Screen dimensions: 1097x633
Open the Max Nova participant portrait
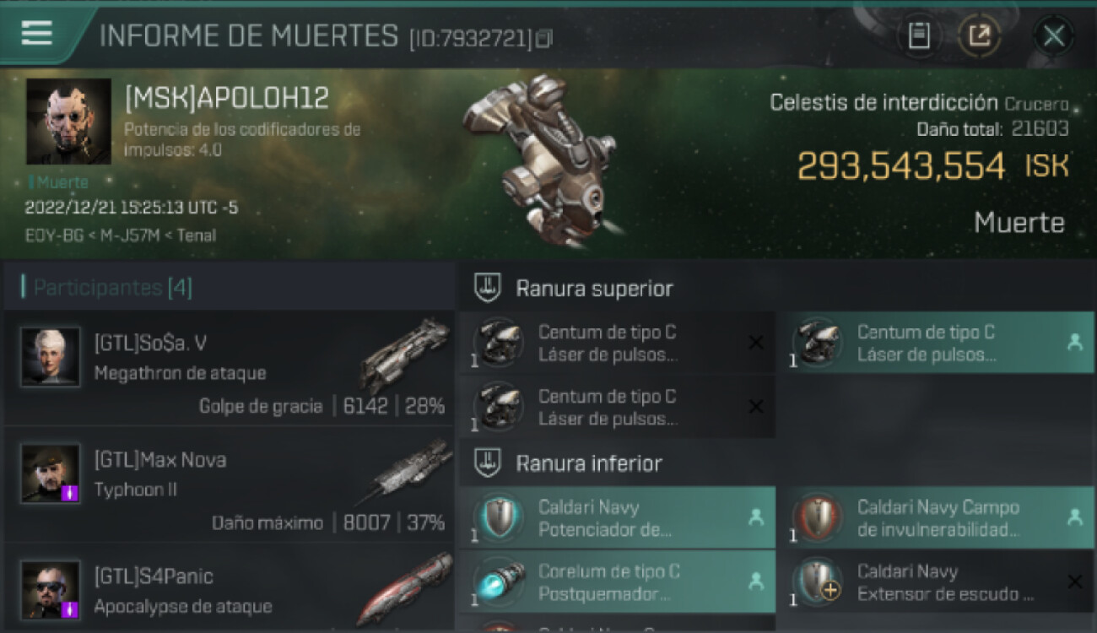coord(51,473)
